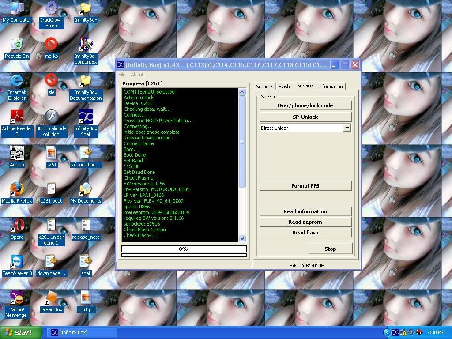The height and width of the screenshot is (339, 452).
Task: Select the Adobe Reader 8 desktop icon
Action: 17,124
